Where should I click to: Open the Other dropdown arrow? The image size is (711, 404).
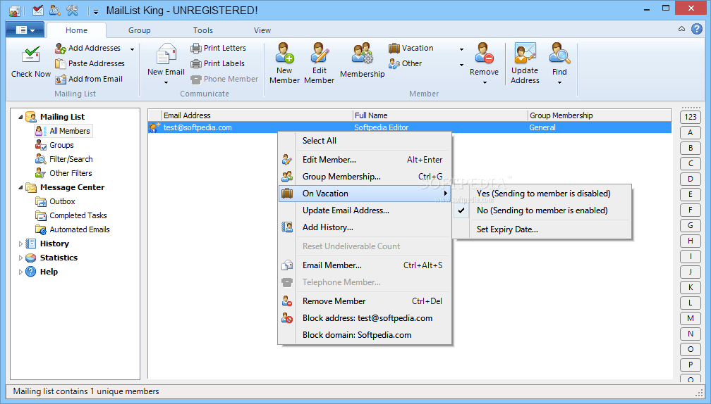(461, 65)
